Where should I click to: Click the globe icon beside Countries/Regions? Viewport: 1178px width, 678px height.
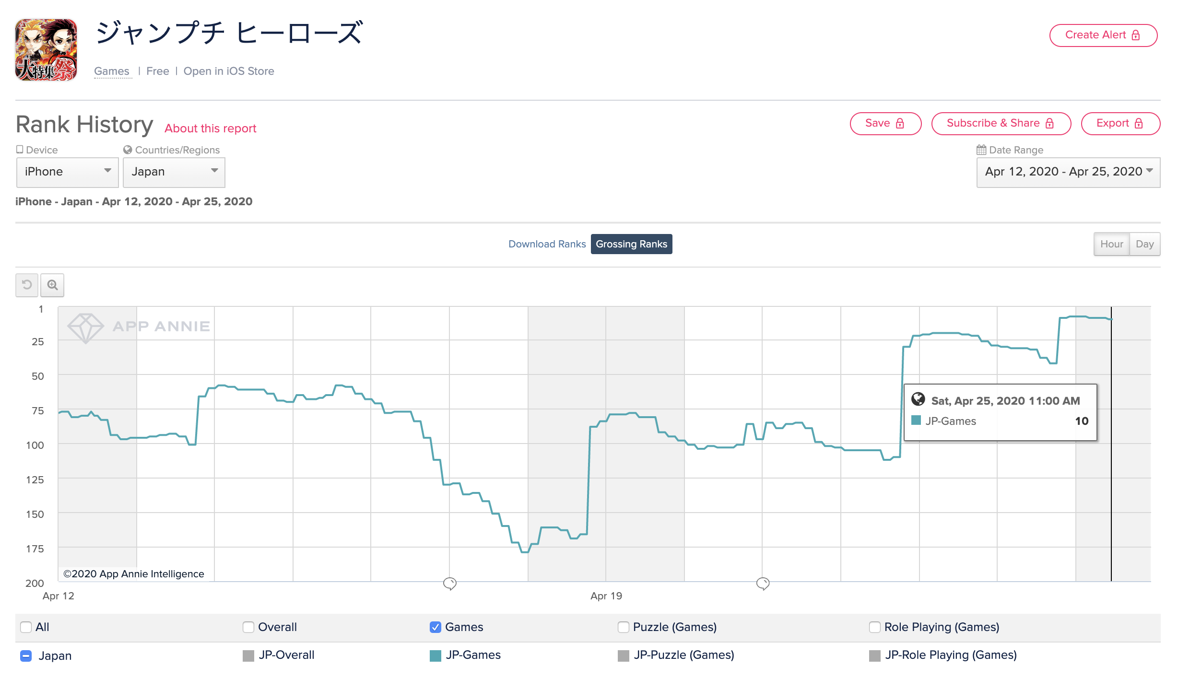tap(128, 150)
